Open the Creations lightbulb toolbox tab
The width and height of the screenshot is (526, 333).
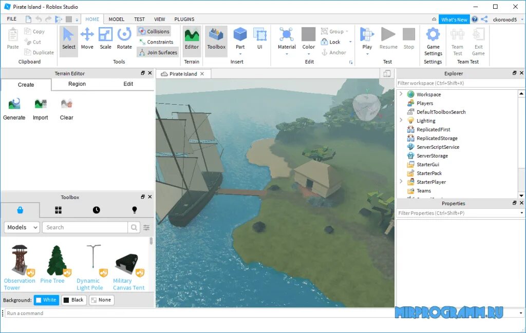[135, 210]
